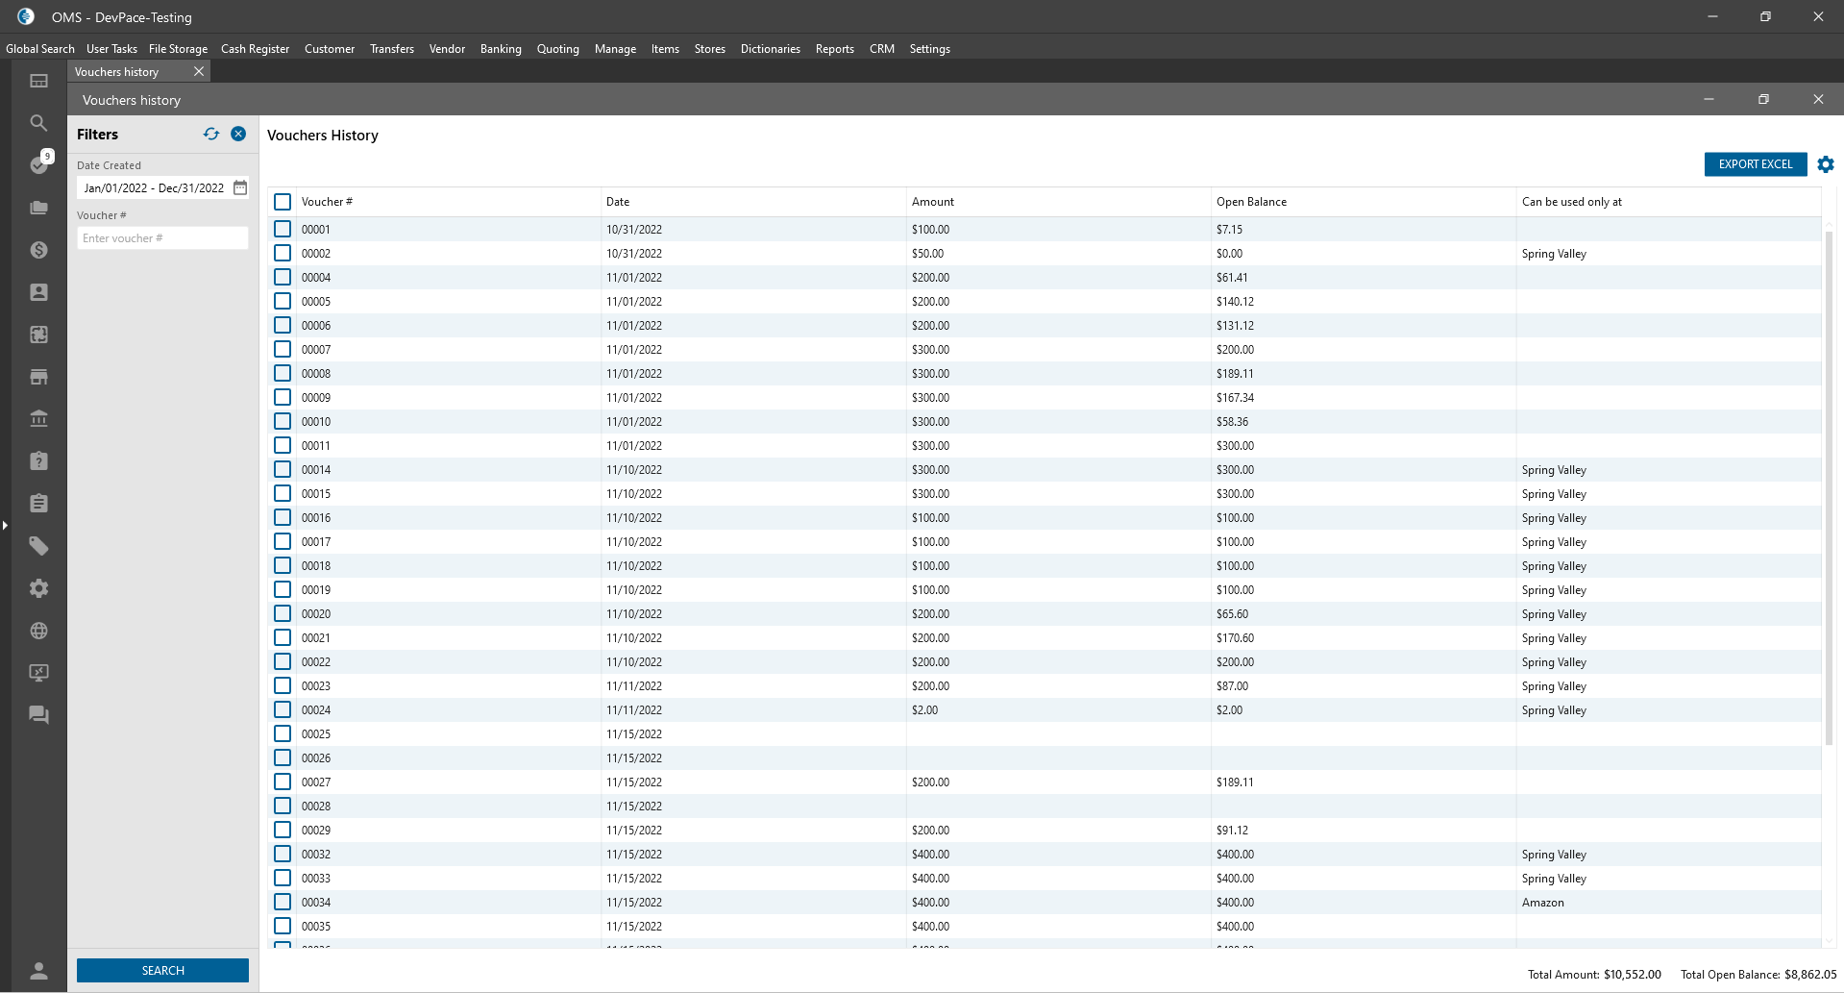The height and width of the screenshot is (993, 1844).
Task: Open the globe sidebar icon
Action: tap(38, 631)
